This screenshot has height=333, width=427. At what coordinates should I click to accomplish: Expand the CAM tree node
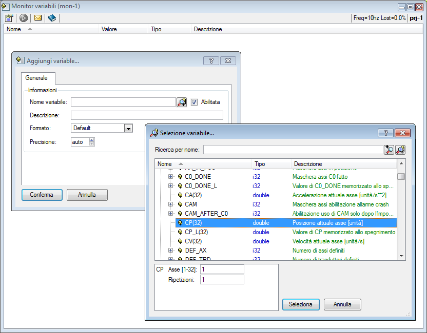pyautogui.click(x=170, y=204)
